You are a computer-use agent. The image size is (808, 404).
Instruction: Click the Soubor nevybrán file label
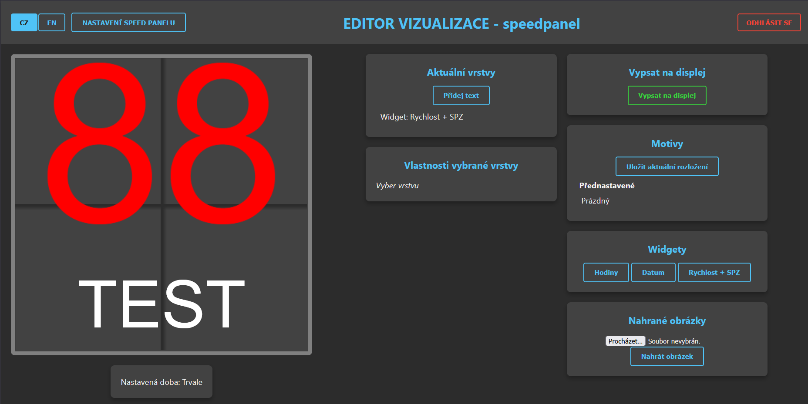pos(674,341)
